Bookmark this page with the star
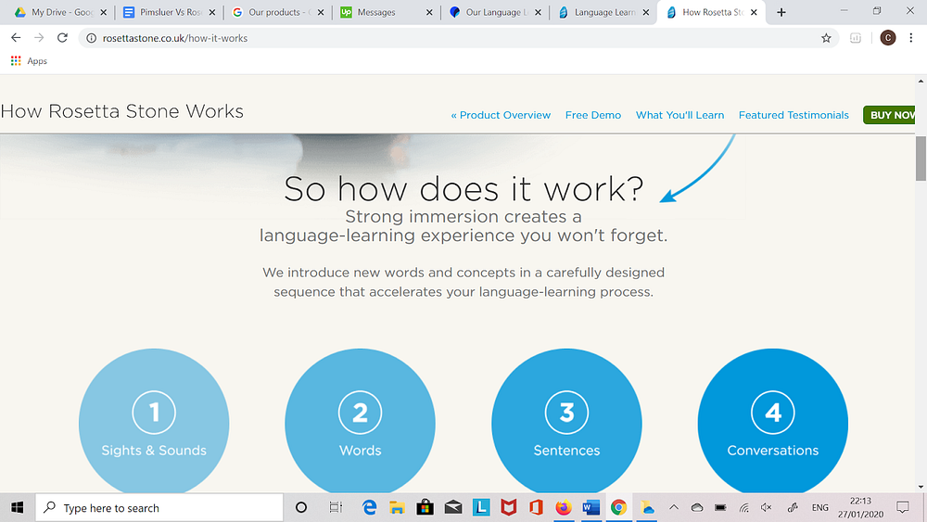927x522 pixels. pos(826,38)
